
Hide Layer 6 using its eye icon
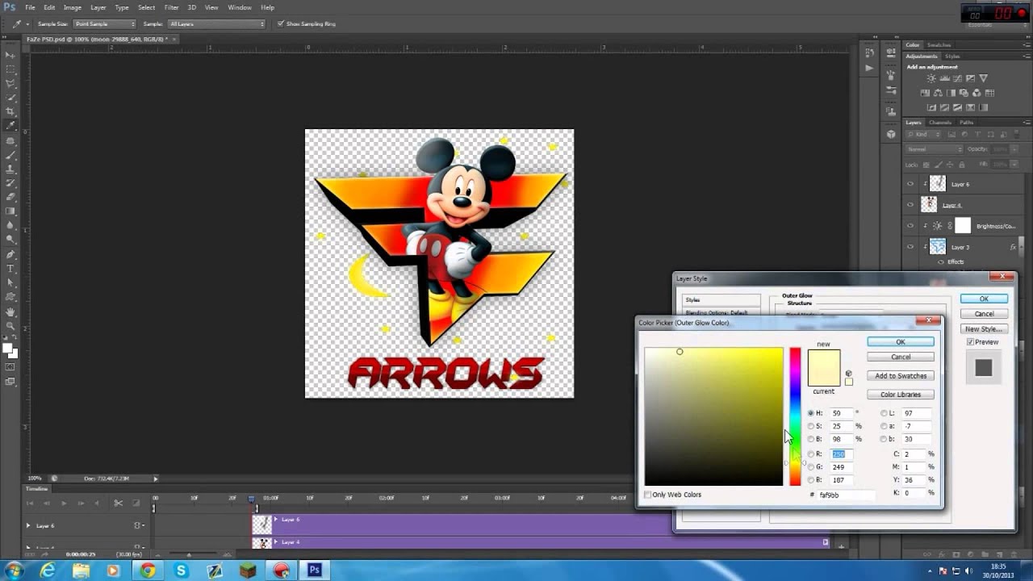910,184
